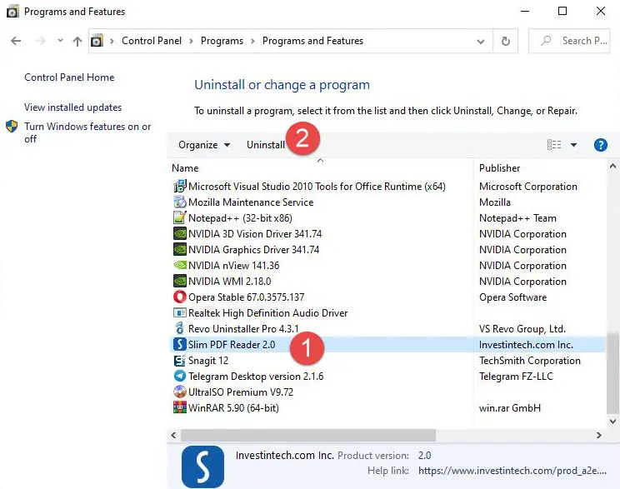The height and width of the screenshot is (489, 620).
Task: Click the WinRAR icon
Action: pyautogui.click(x=180, y=407)
